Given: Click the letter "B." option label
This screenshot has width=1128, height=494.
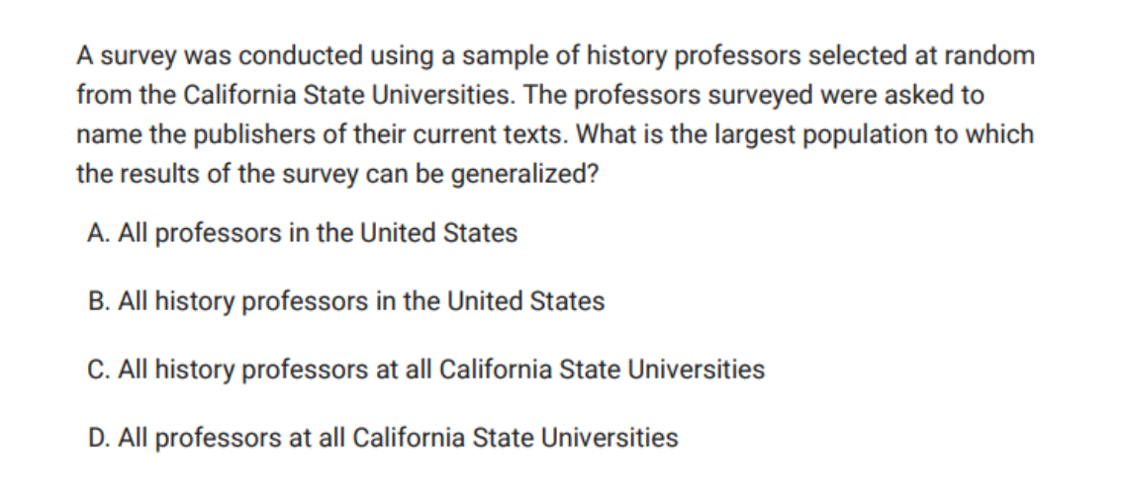Looking at the screenshot, I should click(98, 301).
